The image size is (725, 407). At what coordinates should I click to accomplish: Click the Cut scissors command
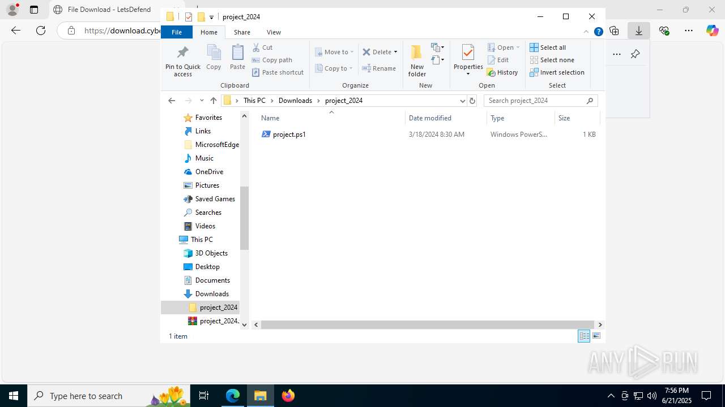[262, 47]
